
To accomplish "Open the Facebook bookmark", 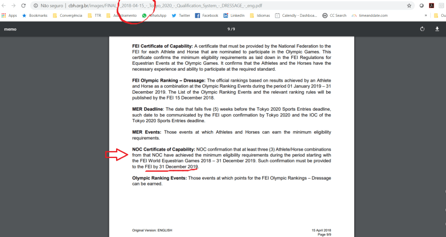I will (206, 16).
